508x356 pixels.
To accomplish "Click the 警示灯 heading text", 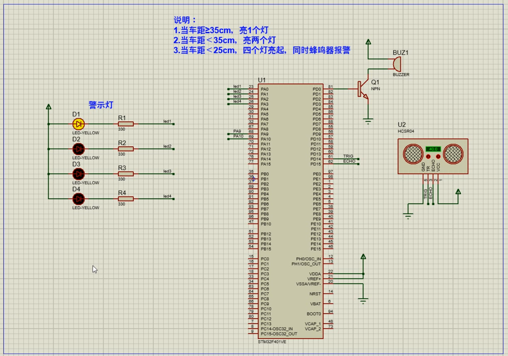I will (x=101, y=105).
